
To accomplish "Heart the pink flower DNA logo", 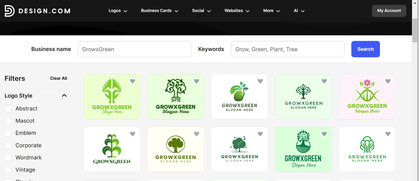I will coord(388,81).
